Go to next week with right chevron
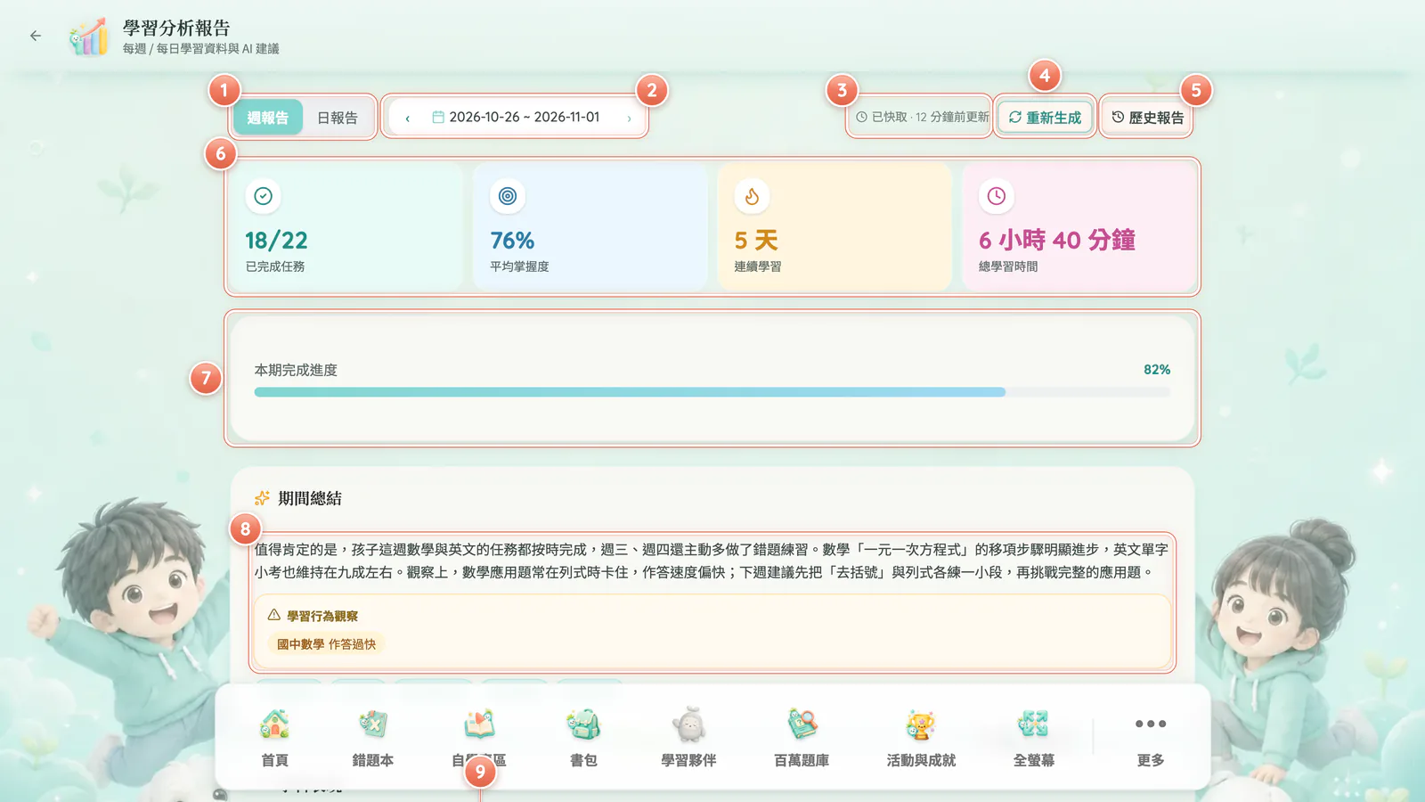This screenshot has height=802, width=1425. [629, 118]
